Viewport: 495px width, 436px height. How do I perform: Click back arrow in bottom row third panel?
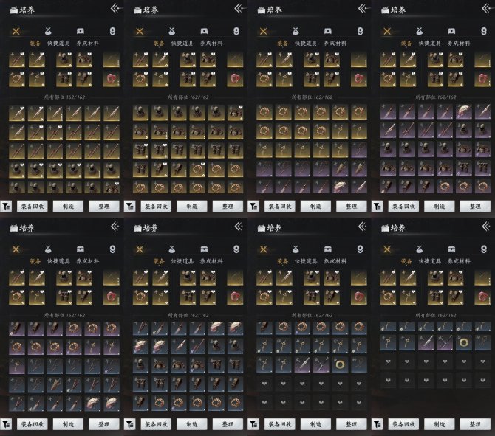click(x=364, y=226)
